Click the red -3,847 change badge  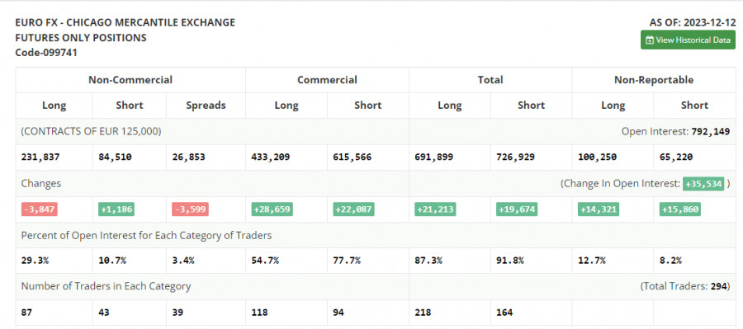tap(40, 209)
